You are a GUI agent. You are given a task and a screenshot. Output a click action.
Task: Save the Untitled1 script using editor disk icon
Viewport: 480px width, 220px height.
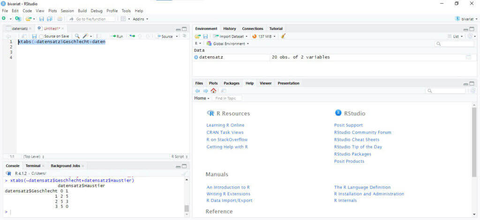pos(34,36)
